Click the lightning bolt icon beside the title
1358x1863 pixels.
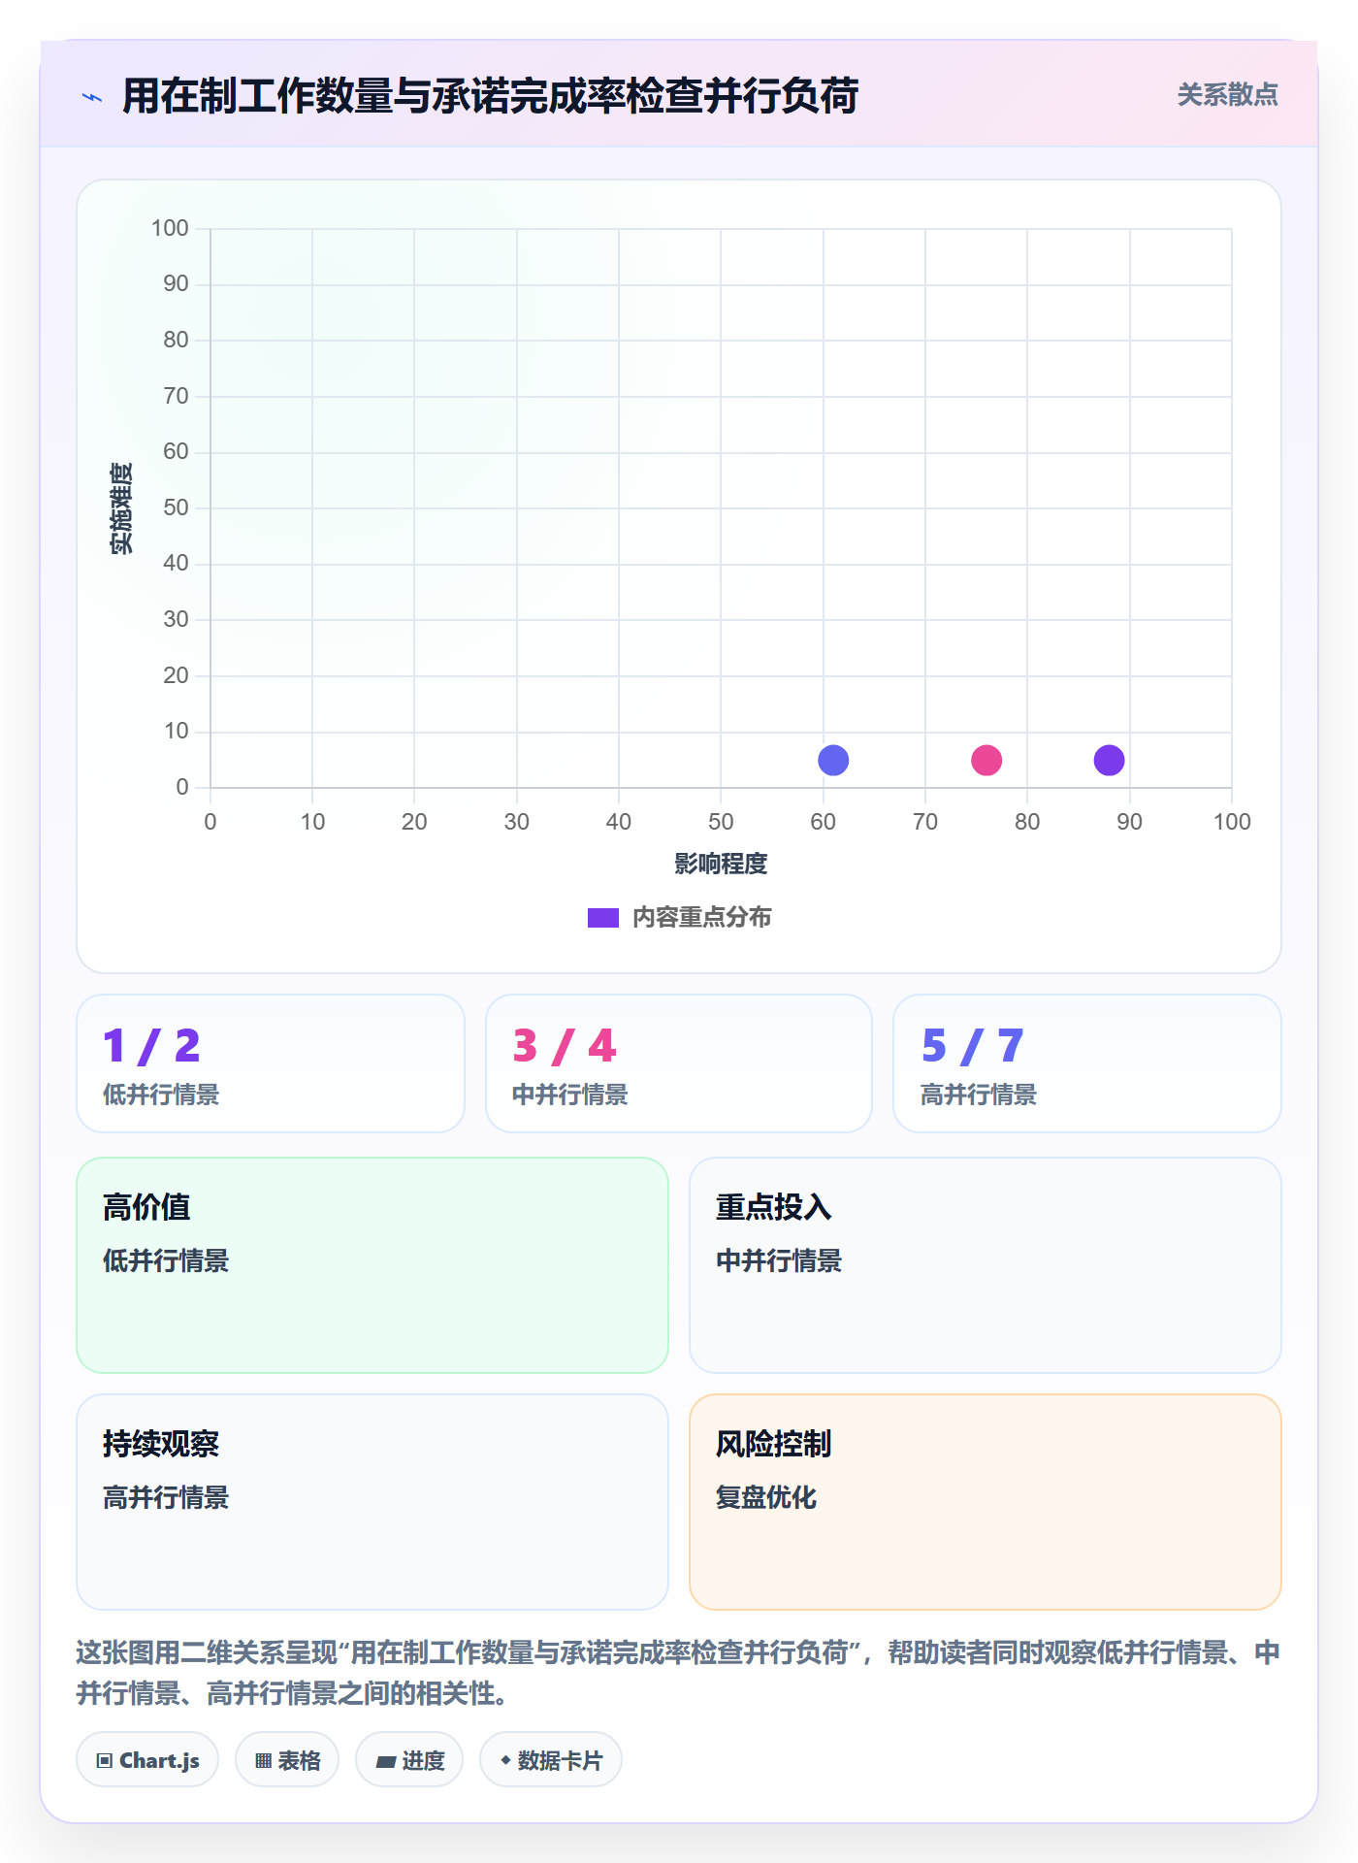(92, 97)
